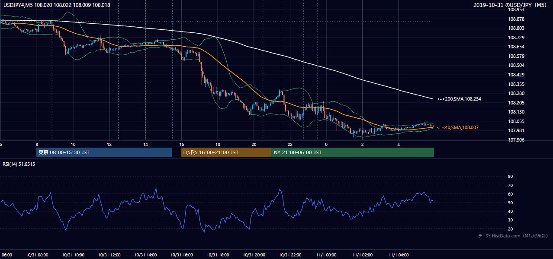The height and width of the screenshot is (259, 553).
Task: Click the HistData.com data source text
Action: (513, 236)
